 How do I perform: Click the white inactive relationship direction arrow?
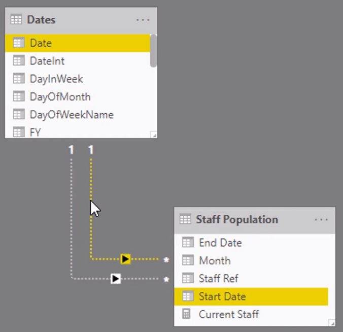point(116,279)
